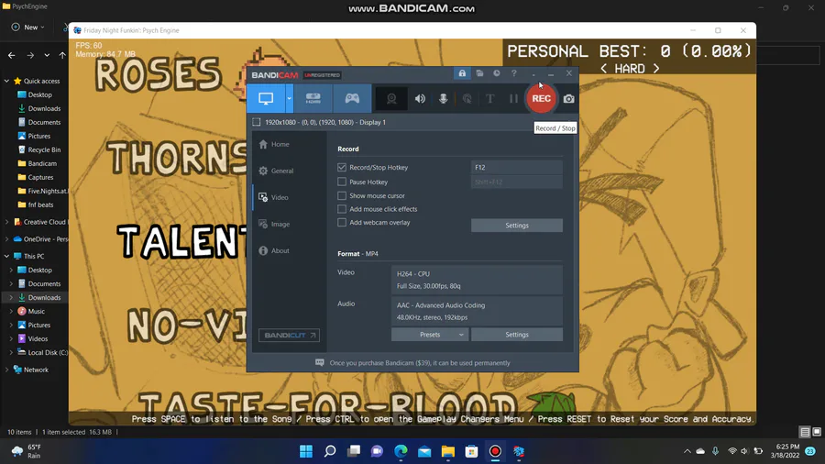Open weather widget showing 65°F Rain
The image size is (825, 464).
click(x=27, y=451)
